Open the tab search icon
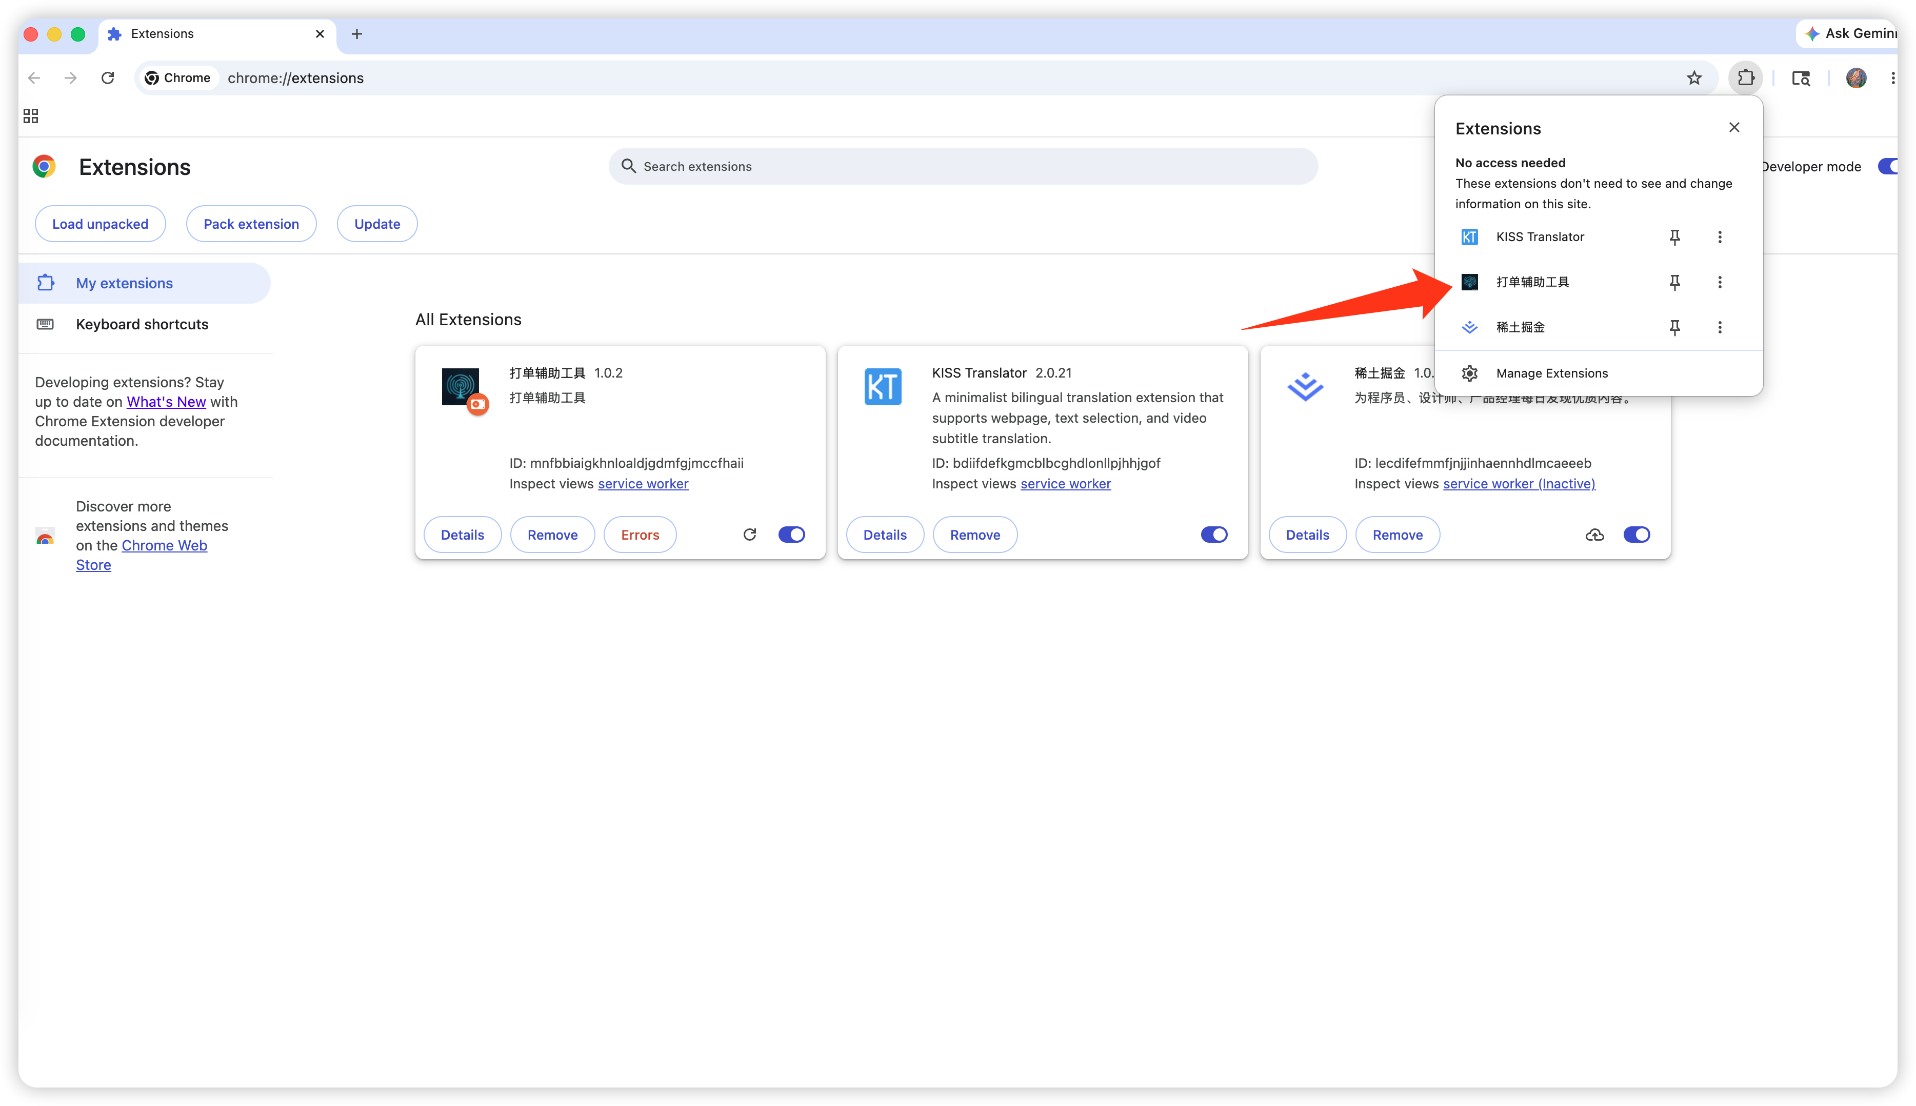The height and width of the screenshot is (1106, 1916). 1801,77
